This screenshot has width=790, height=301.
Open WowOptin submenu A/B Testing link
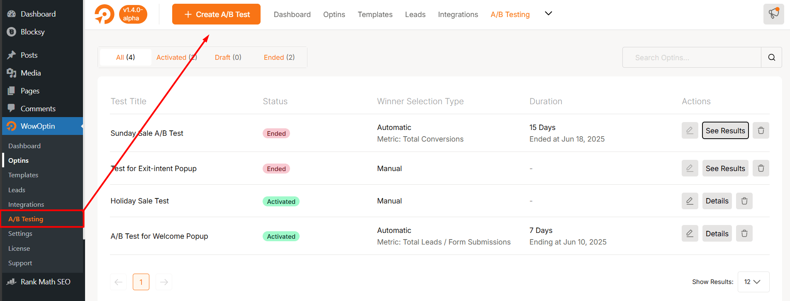pos(26,219)
